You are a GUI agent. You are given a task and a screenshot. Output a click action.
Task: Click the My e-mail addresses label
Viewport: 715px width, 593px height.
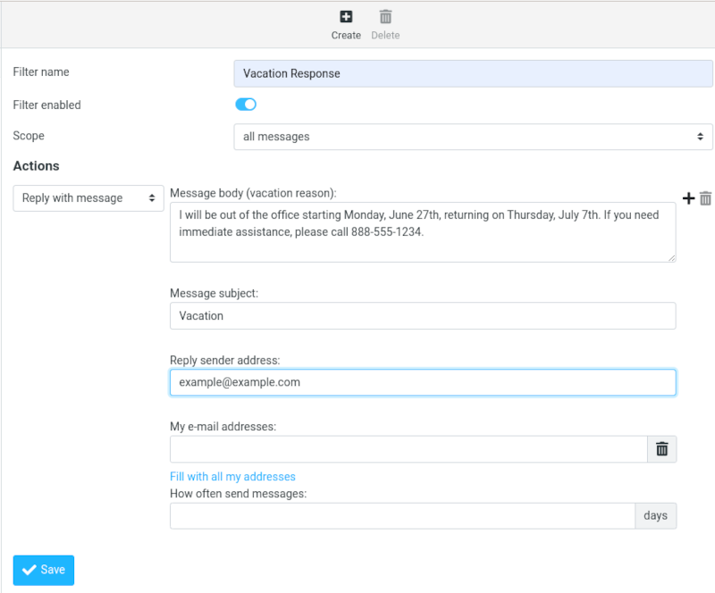click(223, 427)
